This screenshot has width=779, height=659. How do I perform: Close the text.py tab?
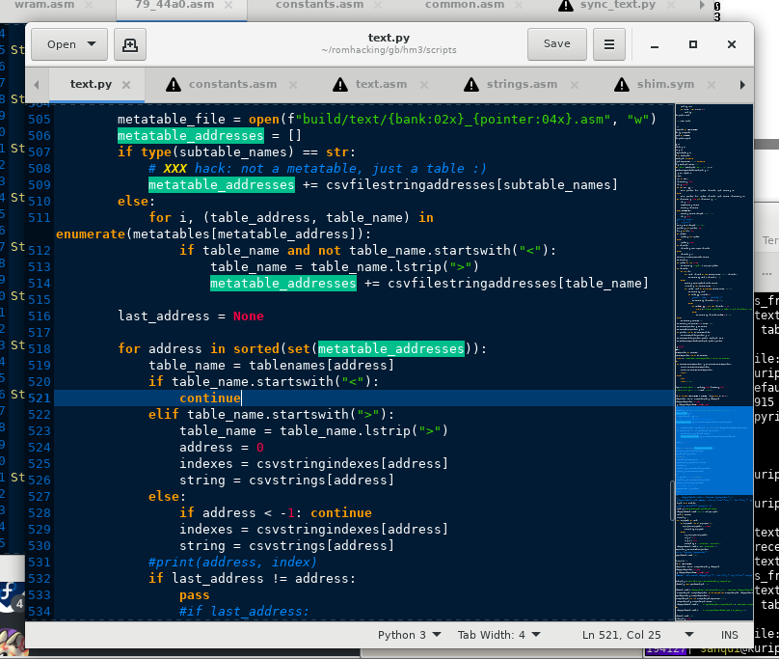pyautogui.click(x=126, y=85)
